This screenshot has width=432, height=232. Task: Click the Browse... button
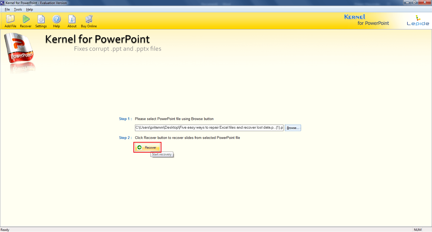[x=293, y=128]
